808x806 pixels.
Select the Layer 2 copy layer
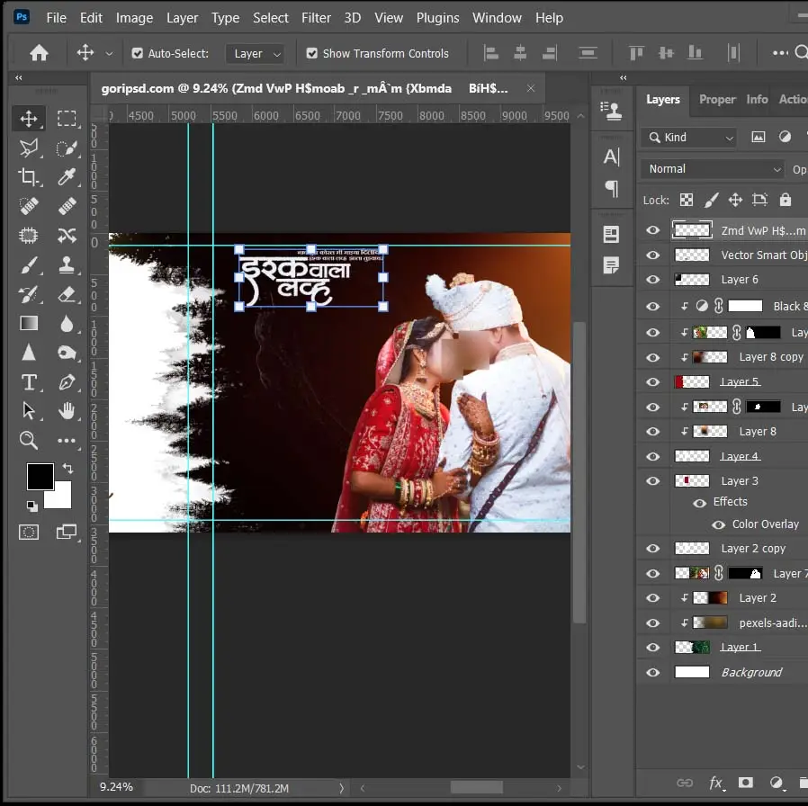point(752,548)
